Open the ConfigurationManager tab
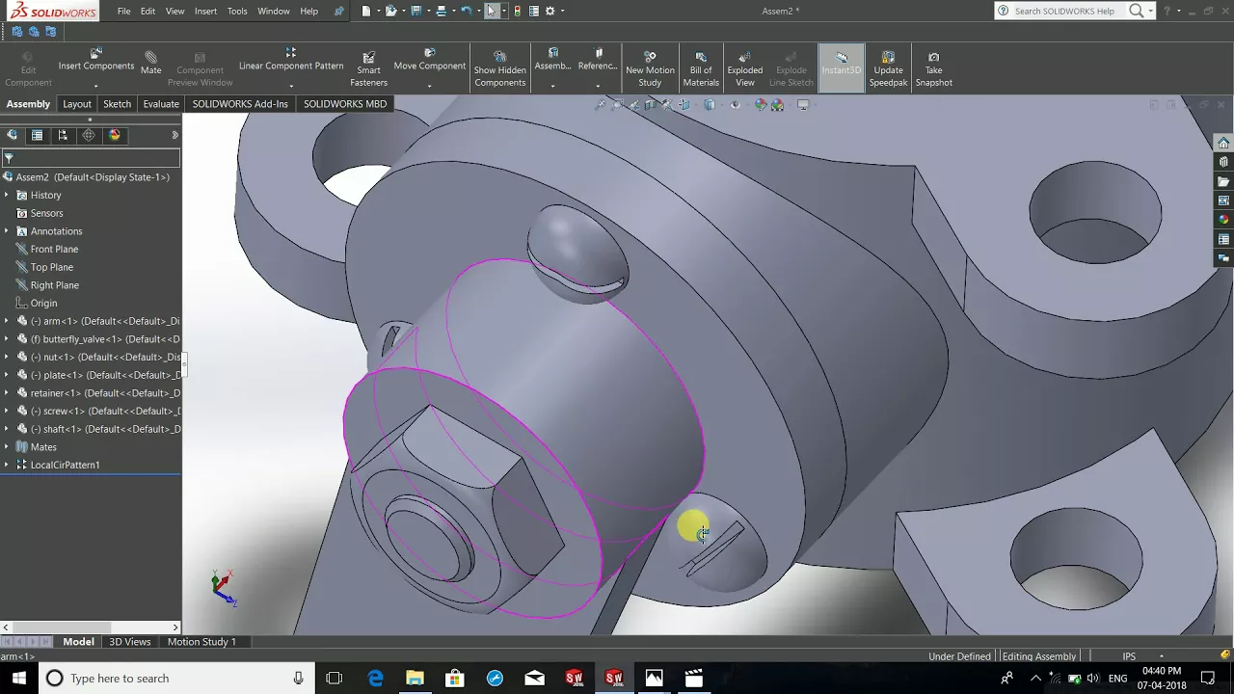This screenshot has width=1234, height=694. click(x=63, y=135)
